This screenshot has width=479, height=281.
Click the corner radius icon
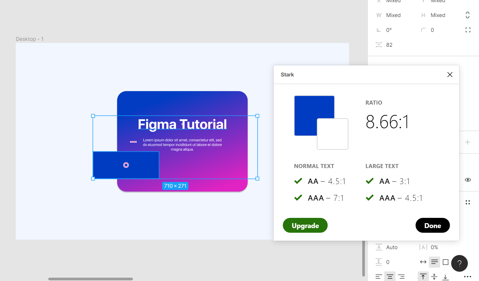point(423,30)
